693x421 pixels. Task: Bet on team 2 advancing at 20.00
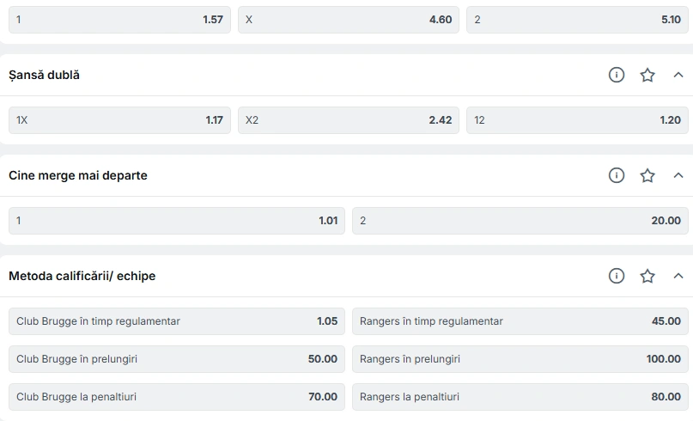point(520,220)
